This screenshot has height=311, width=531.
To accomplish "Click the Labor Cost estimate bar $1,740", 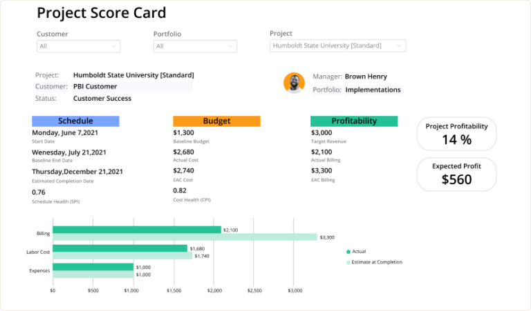I will tap(122, 256).
